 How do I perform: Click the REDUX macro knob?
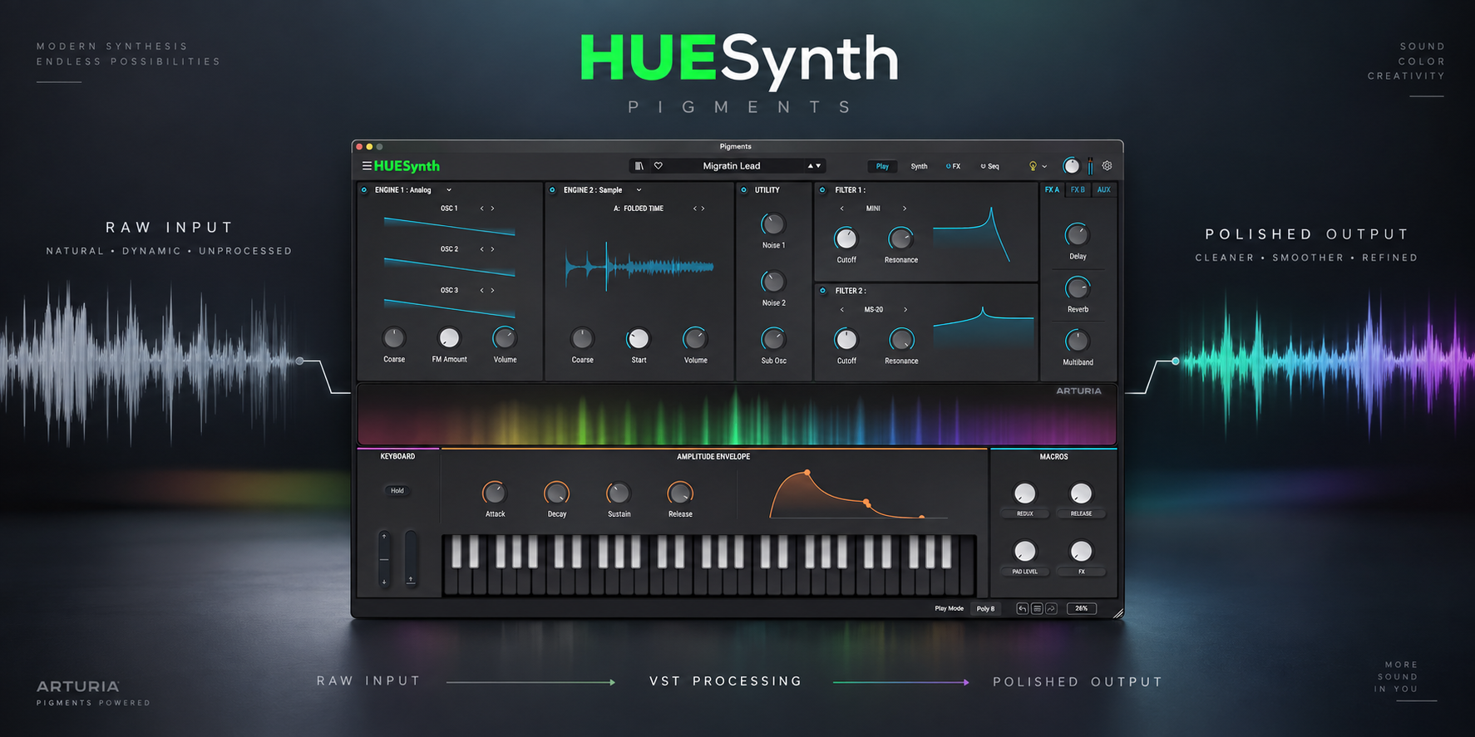(x=1025, y=494)
